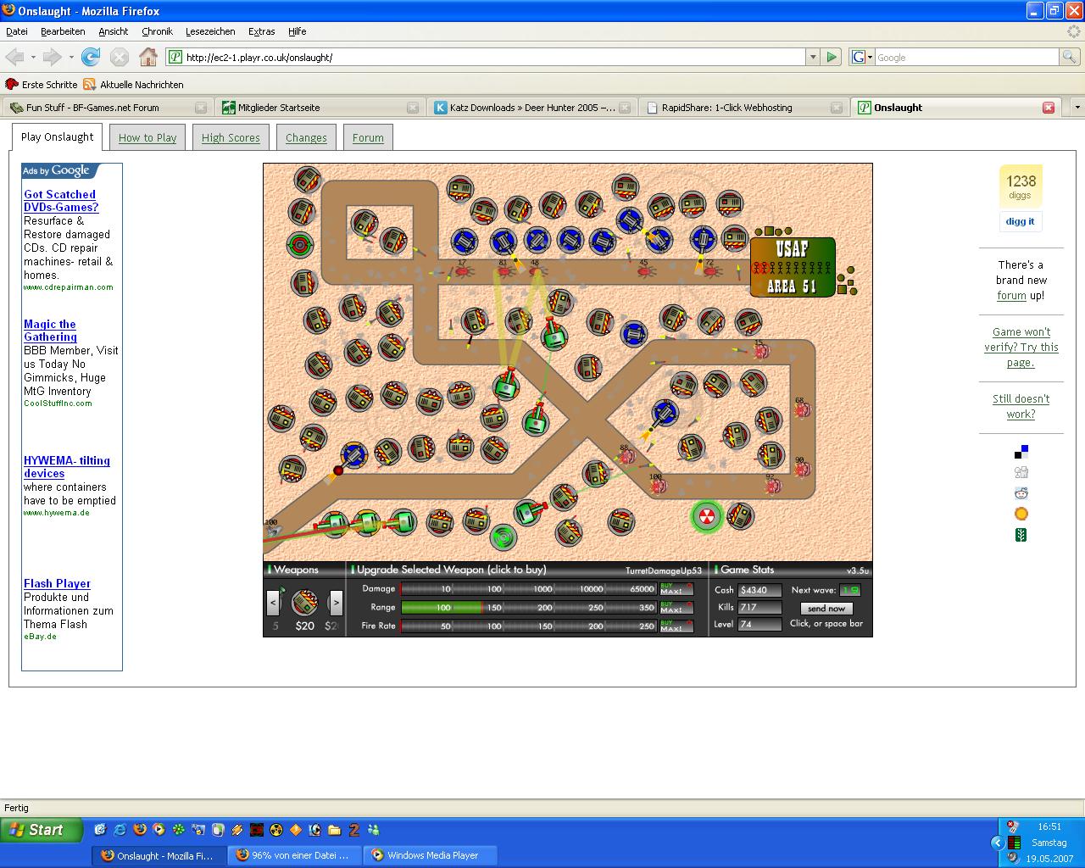This screenshot has width=1085, height=868.
Task: Click the Damage upgrade bar
Action: click(x=529, y=589)
